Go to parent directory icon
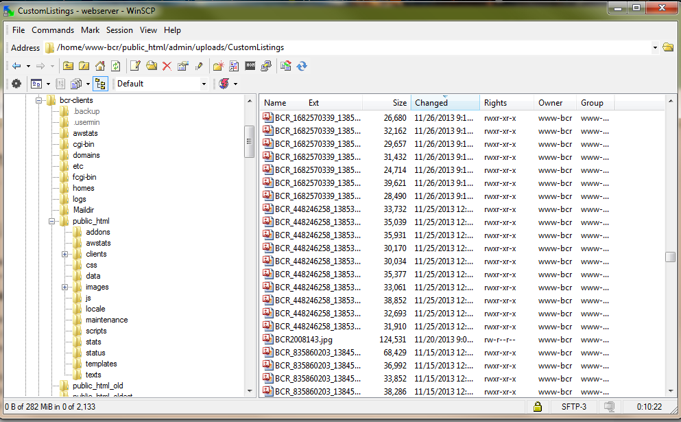Image resolution: width=681 pixels, height=422 pixels. [68, 66]
